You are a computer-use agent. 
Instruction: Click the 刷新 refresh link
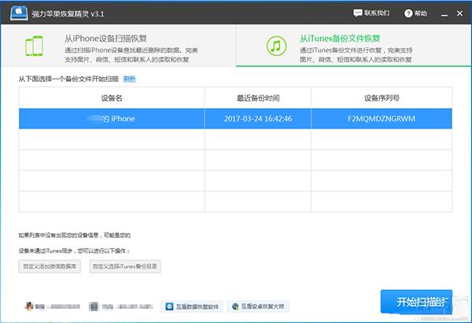tap(130, 79)
